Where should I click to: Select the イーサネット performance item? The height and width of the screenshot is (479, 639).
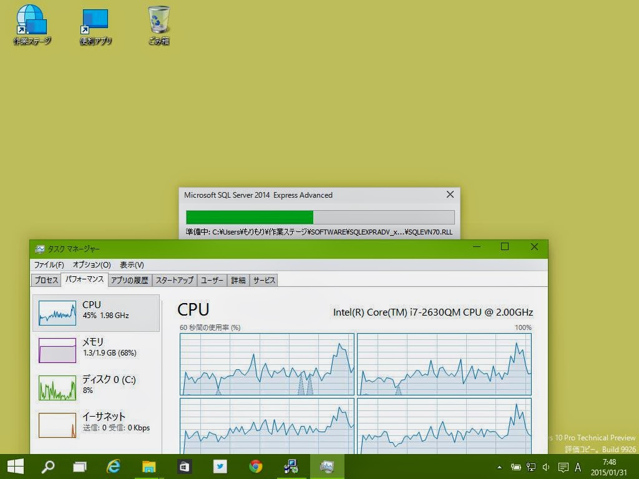[96, 425]
